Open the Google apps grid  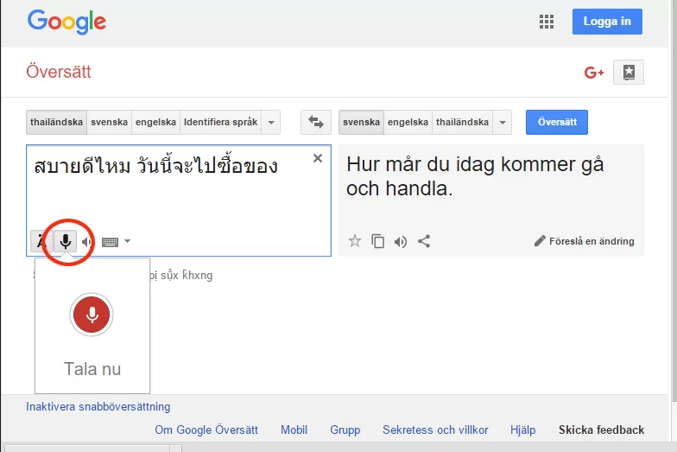pos(546,22)
